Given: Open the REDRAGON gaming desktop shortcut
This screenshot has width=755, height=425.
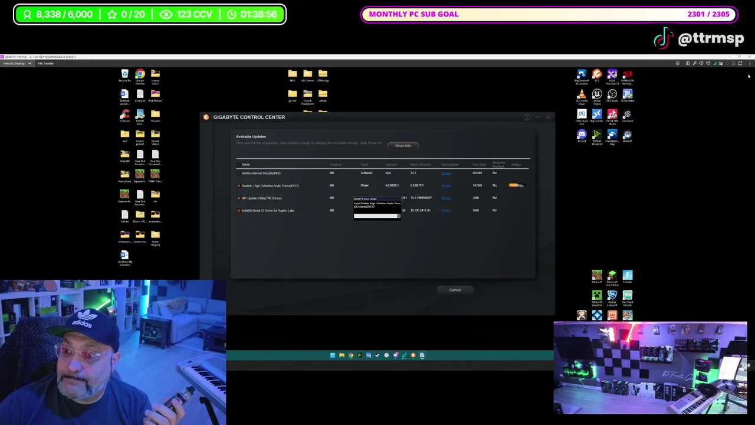Looking at the screenshot, I should tap(628, 76).
